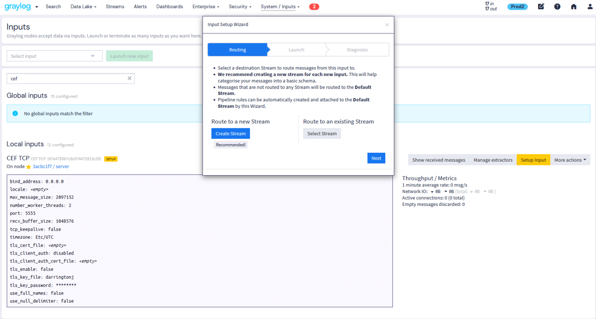
Task: Click the Create Stream button
Action: pos(230,133)
